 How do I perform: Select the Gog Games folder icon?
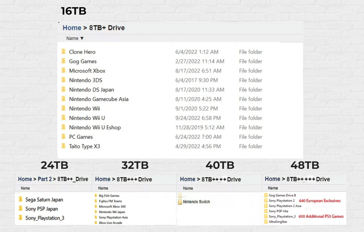[x=63, y=61]
